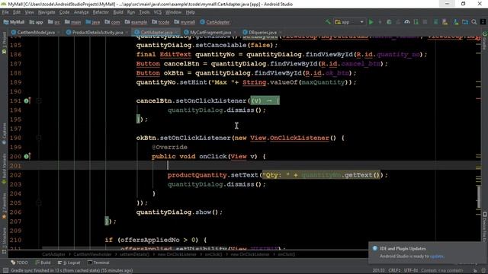This screenshot has width=488, height=274.
Task: Click the override gutter icon on line 191
Action: (27, 100)
